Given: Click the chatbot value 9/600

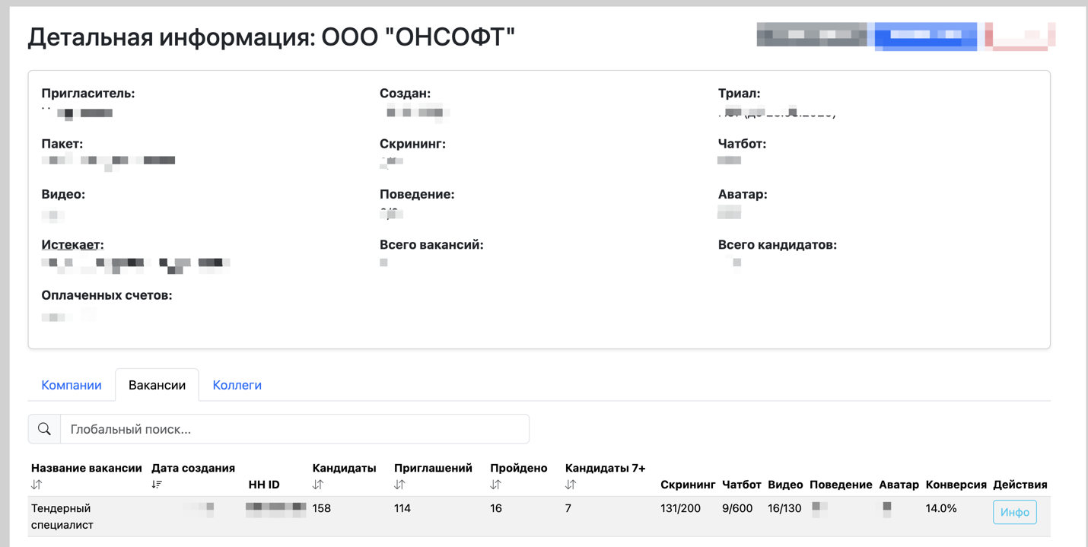Looking at the screenshot, I should (737, 508).
